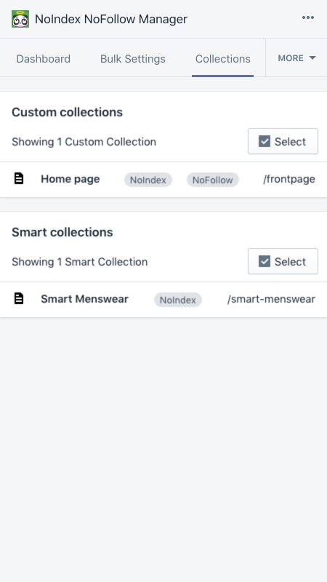Expand the MORE dropdown arrow

click(312, 58)
